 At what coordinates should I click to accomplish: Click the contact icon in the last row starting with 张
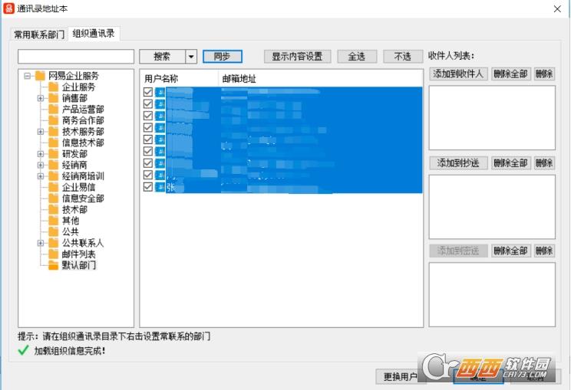tap(160, 187)
